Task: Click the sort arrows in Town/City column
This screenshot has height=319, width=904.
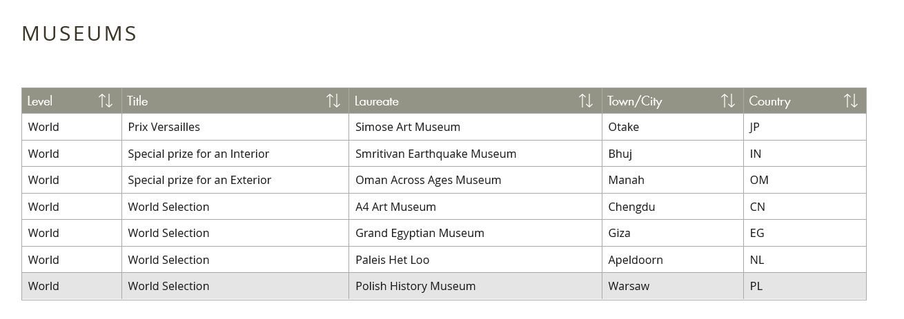Action: pyautogui.click(x=728, y=101)
